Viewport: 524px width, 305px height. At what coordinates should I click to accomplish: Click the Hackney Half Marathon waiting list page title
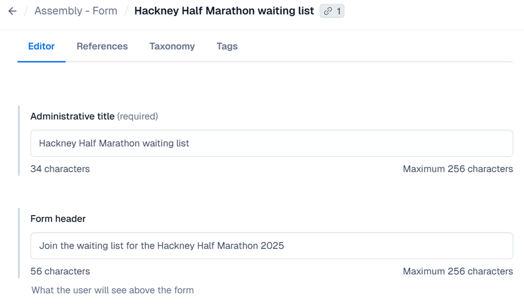[x=224, y=11]
